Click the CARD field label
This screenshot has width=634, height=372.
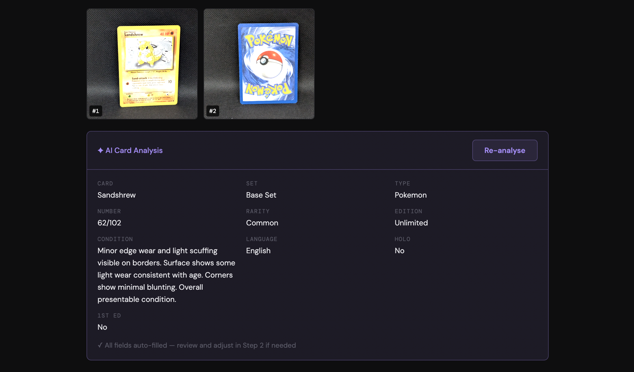point(105,183)
